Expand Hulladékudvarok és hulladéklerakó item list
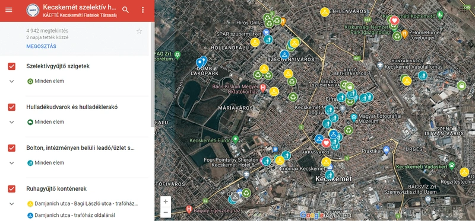This screenshot has height=221, width=475. 12,122
